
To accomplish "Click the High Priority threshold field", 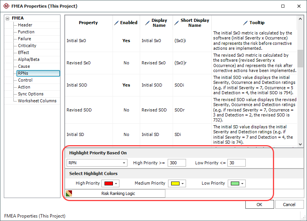I will pyautogui.click(x=176, y=163).
